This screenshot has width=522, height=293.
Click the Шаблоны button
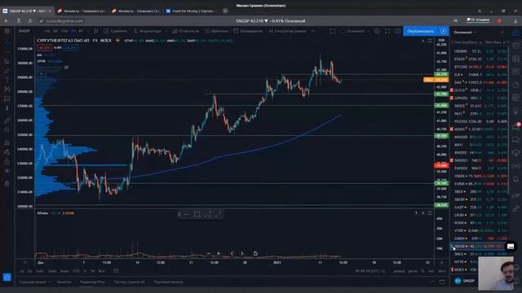pos(216,31)
